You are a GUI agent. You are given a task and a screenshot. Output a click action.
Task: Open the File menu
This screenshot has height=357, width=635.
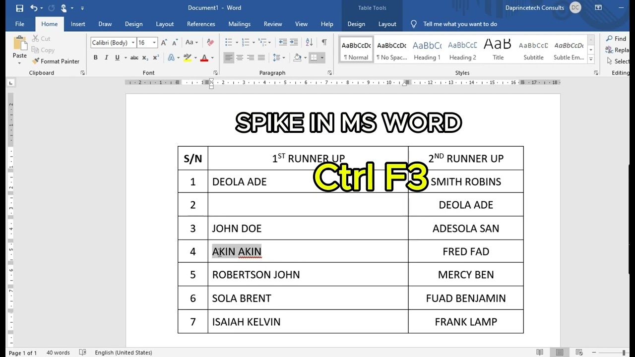click(20, 24)
